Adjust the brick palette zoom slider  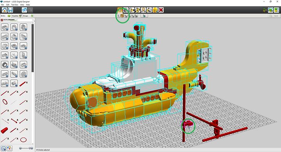tap(26, 148)
